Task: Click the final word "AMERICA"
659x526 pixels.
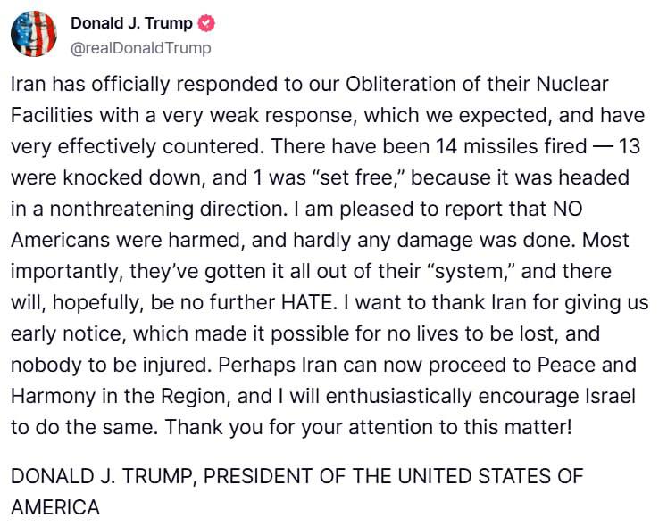Action: [x=54, y=507]
